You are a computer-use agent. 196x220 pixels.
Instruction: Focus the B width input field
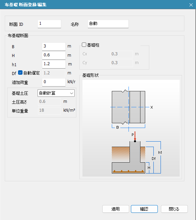click(x=54, y=47)
